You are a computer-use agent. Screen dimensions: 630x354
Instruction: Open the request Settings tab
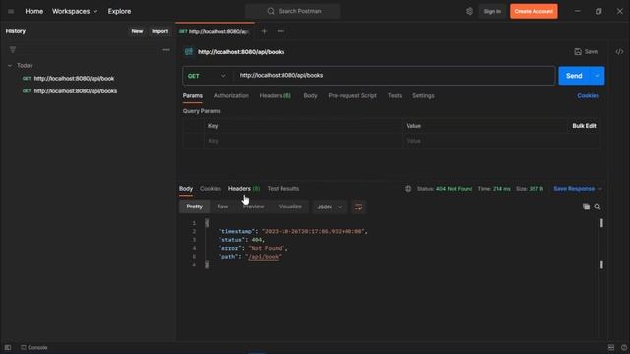[423, 96]
